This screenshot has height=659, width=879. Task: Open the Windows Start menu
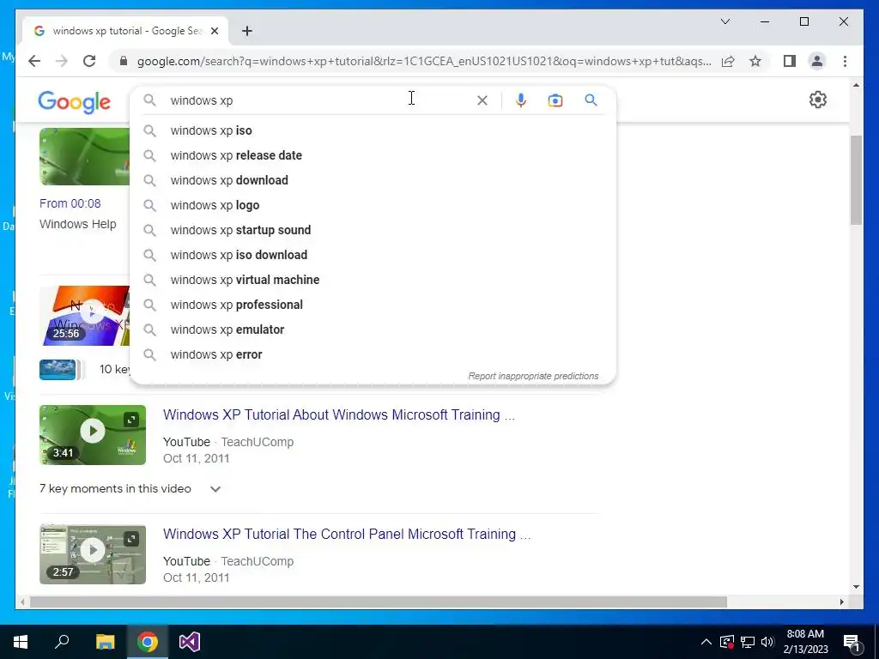[21, 642]
